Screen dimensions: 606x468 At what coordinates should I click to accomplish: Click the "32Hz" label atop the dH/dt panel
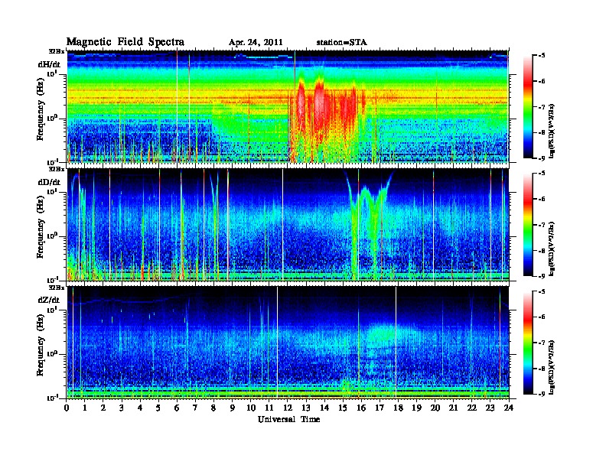57,51
